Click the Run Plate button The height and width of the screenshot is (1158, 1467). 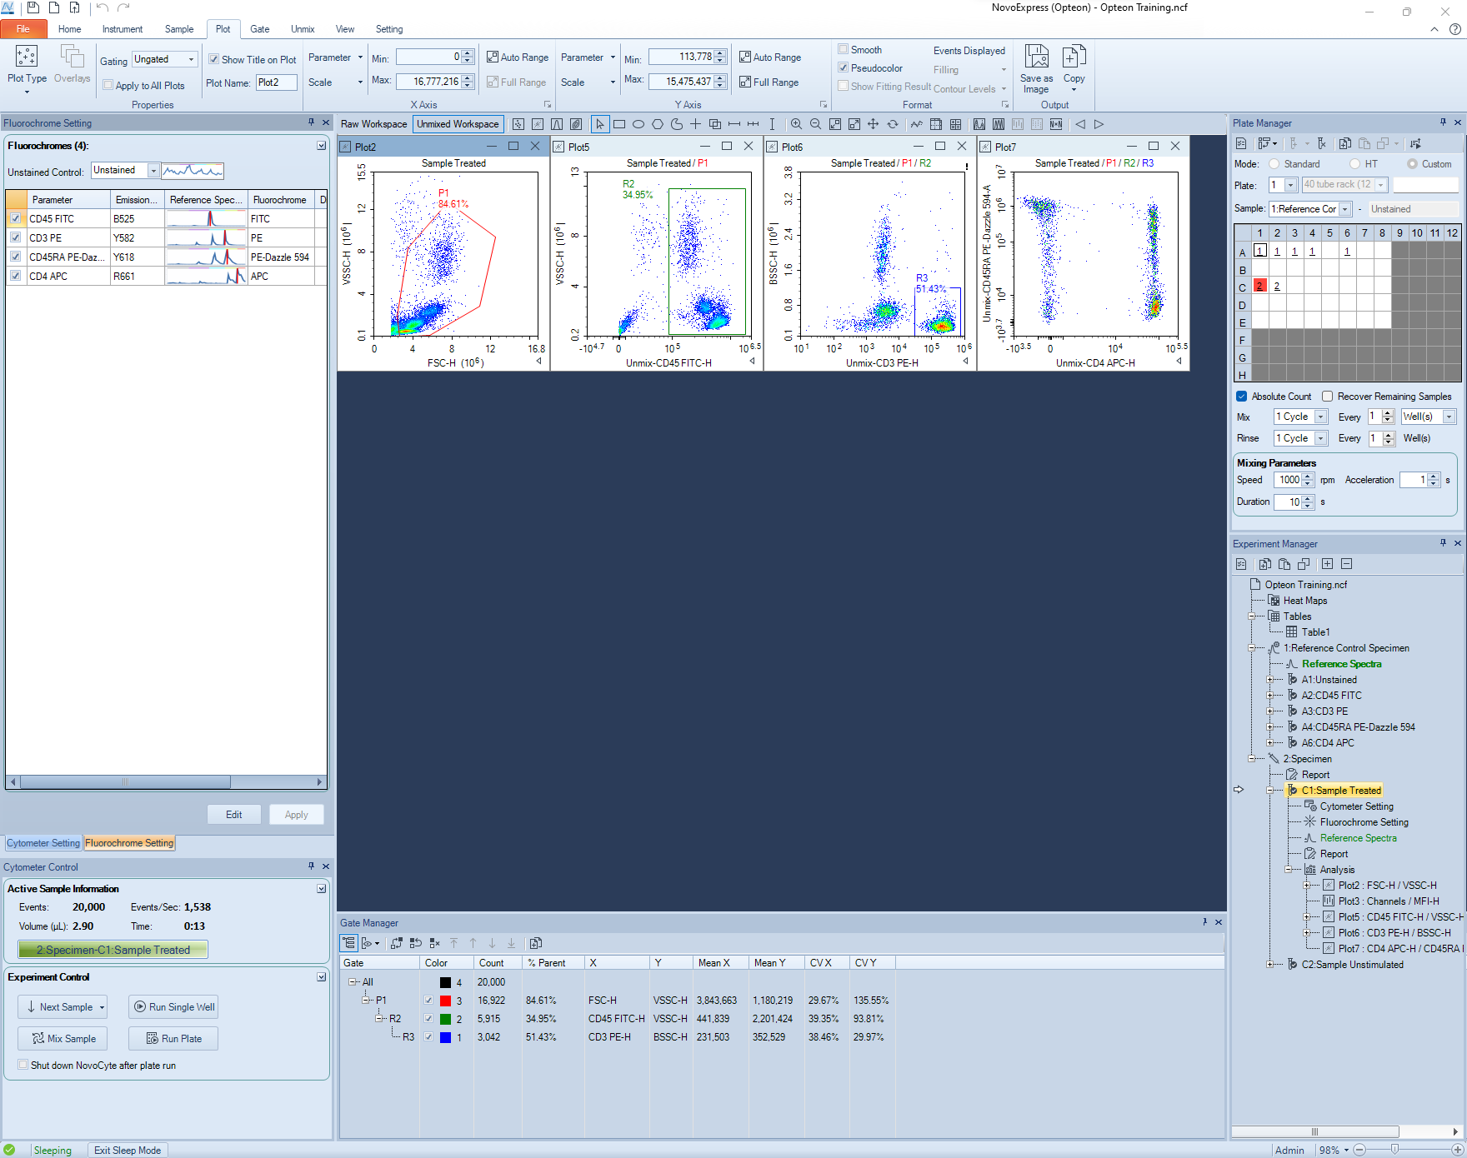pyautogui.click(x=173, y=1038)
